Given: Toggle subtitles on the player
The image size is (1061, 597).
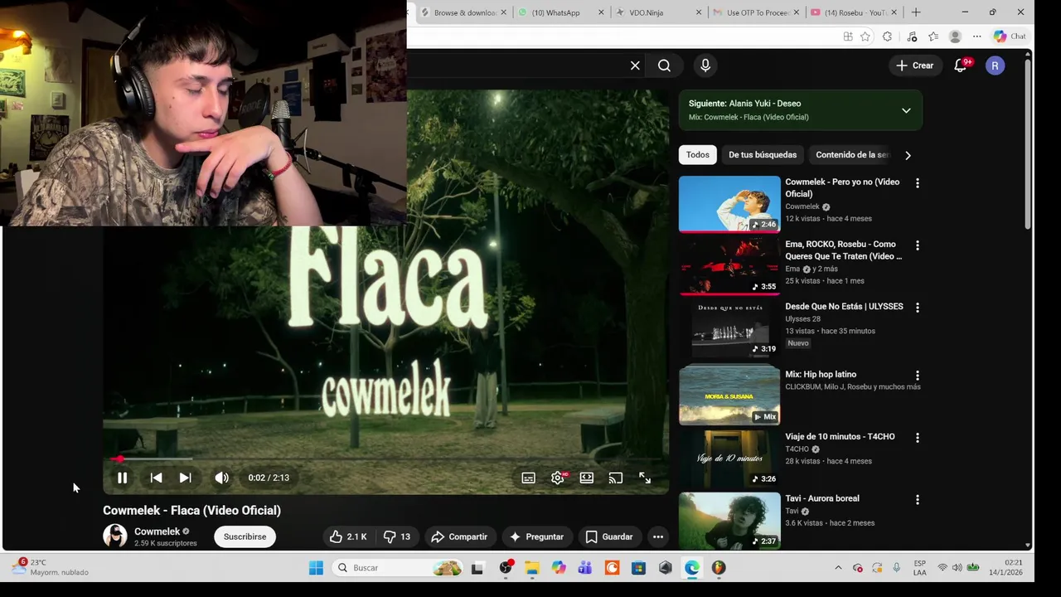Looking at the screenshot, I should (528, 478).
